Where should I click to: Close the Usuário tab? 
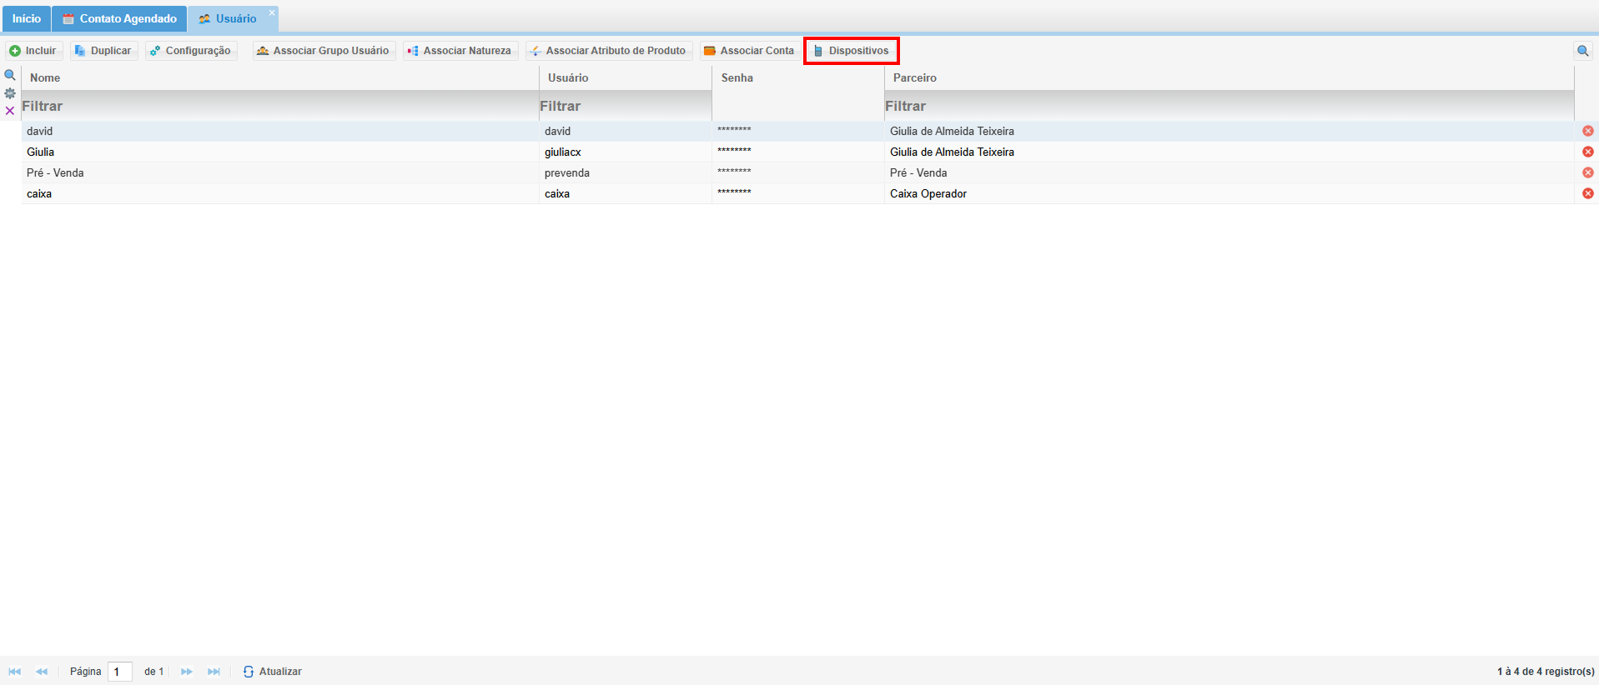click(272, 12)
